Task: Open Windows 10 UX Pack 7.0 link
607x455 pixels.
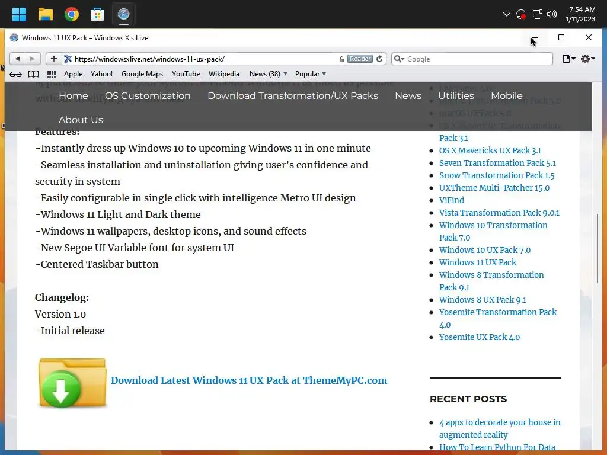Action: (x=485, y=250)
